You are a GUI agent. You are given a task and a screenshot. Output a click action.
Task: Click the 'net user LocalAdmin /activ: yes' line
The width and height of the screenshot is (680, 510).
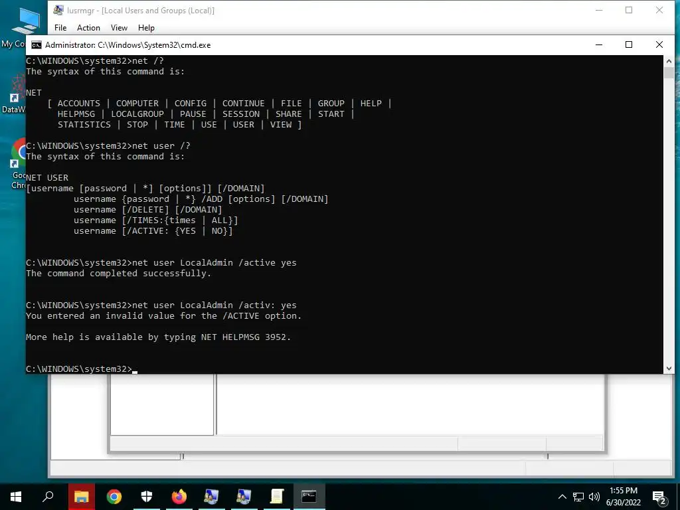[x=161, y=305]
